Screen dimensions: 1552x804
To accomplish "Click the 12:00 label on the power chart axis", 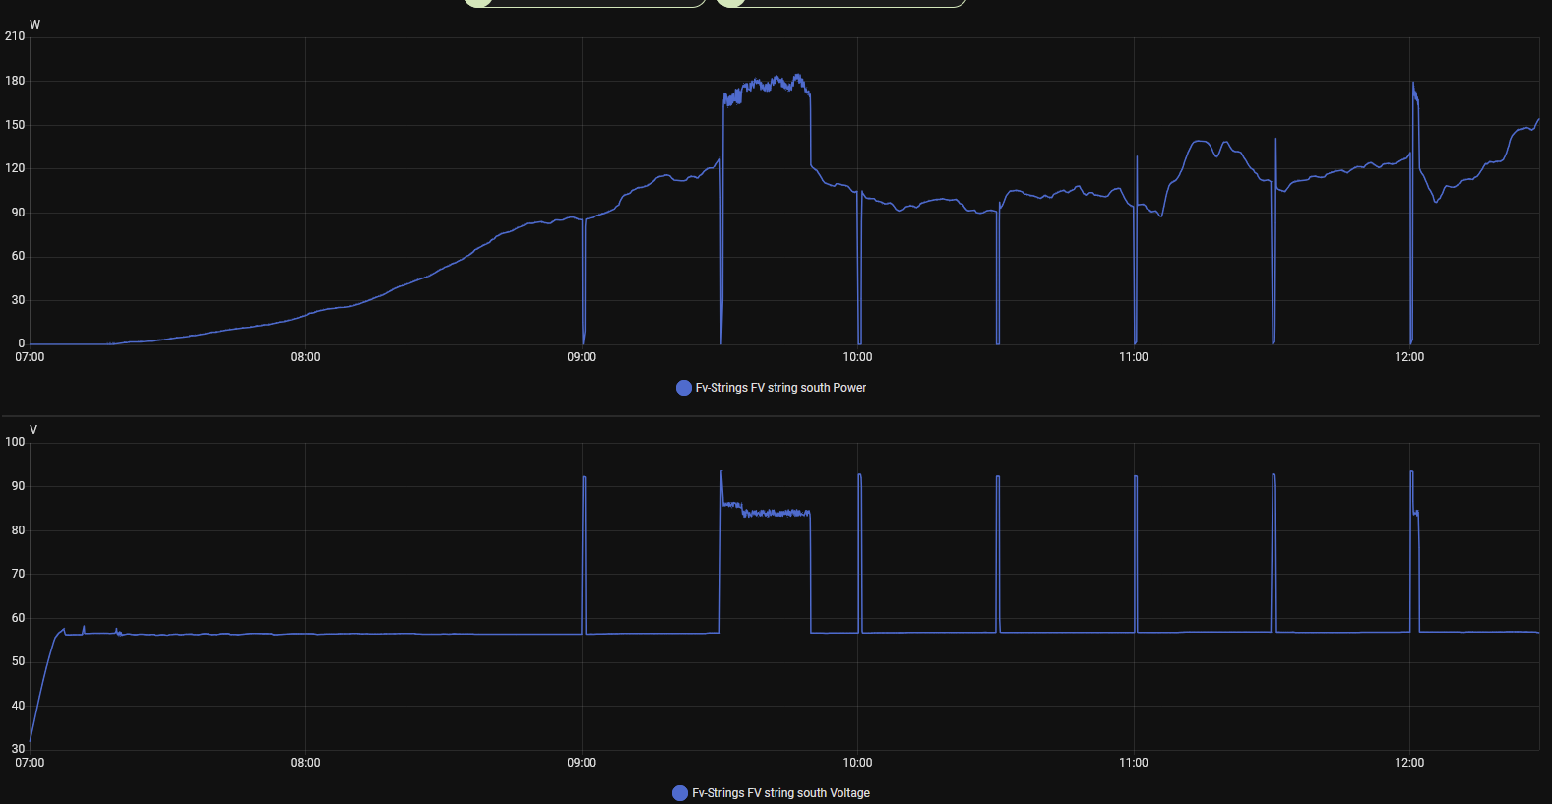I will pos(1409,357).
